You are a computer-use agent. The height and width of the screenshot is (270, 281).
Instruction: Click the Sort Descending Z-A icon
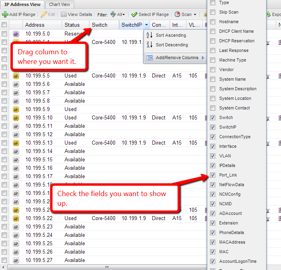(x=149, y=45)
